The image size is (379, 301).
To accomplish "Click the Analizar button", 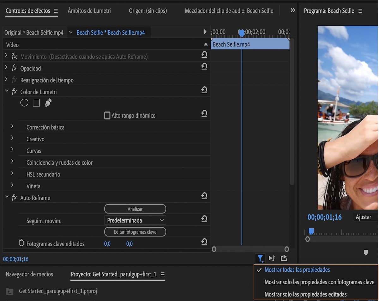I will click(135, 209).
